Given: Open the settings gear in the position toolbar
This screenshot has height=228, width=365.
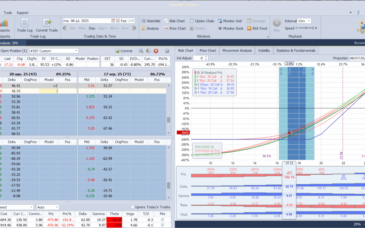Looking at the screenshot, I should (x=167, y=51).
